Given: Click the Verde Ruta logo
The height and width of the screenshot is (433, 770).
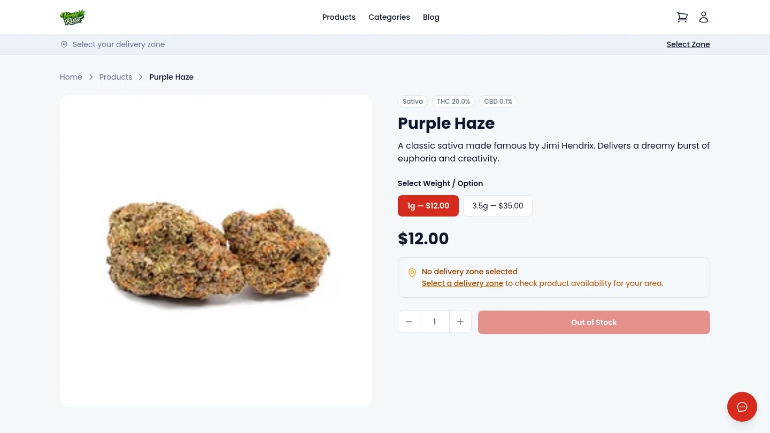Looking at the screenshot, I should pyautogui.click(x=73, y=17).
